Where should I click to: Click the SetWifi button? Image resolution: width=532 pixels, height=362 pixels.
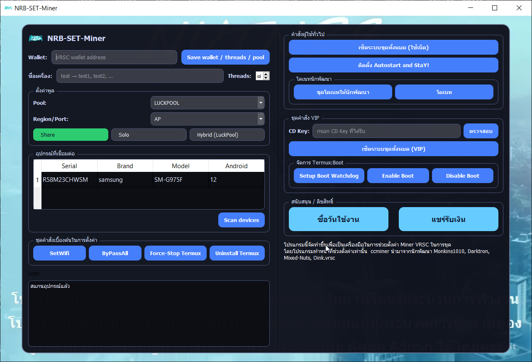pos(59,253)
